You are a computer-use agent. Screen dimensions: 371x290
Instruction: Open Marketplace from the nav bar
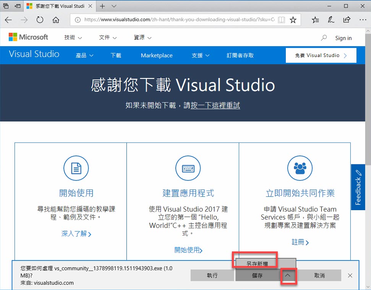[x=157, y=55]
